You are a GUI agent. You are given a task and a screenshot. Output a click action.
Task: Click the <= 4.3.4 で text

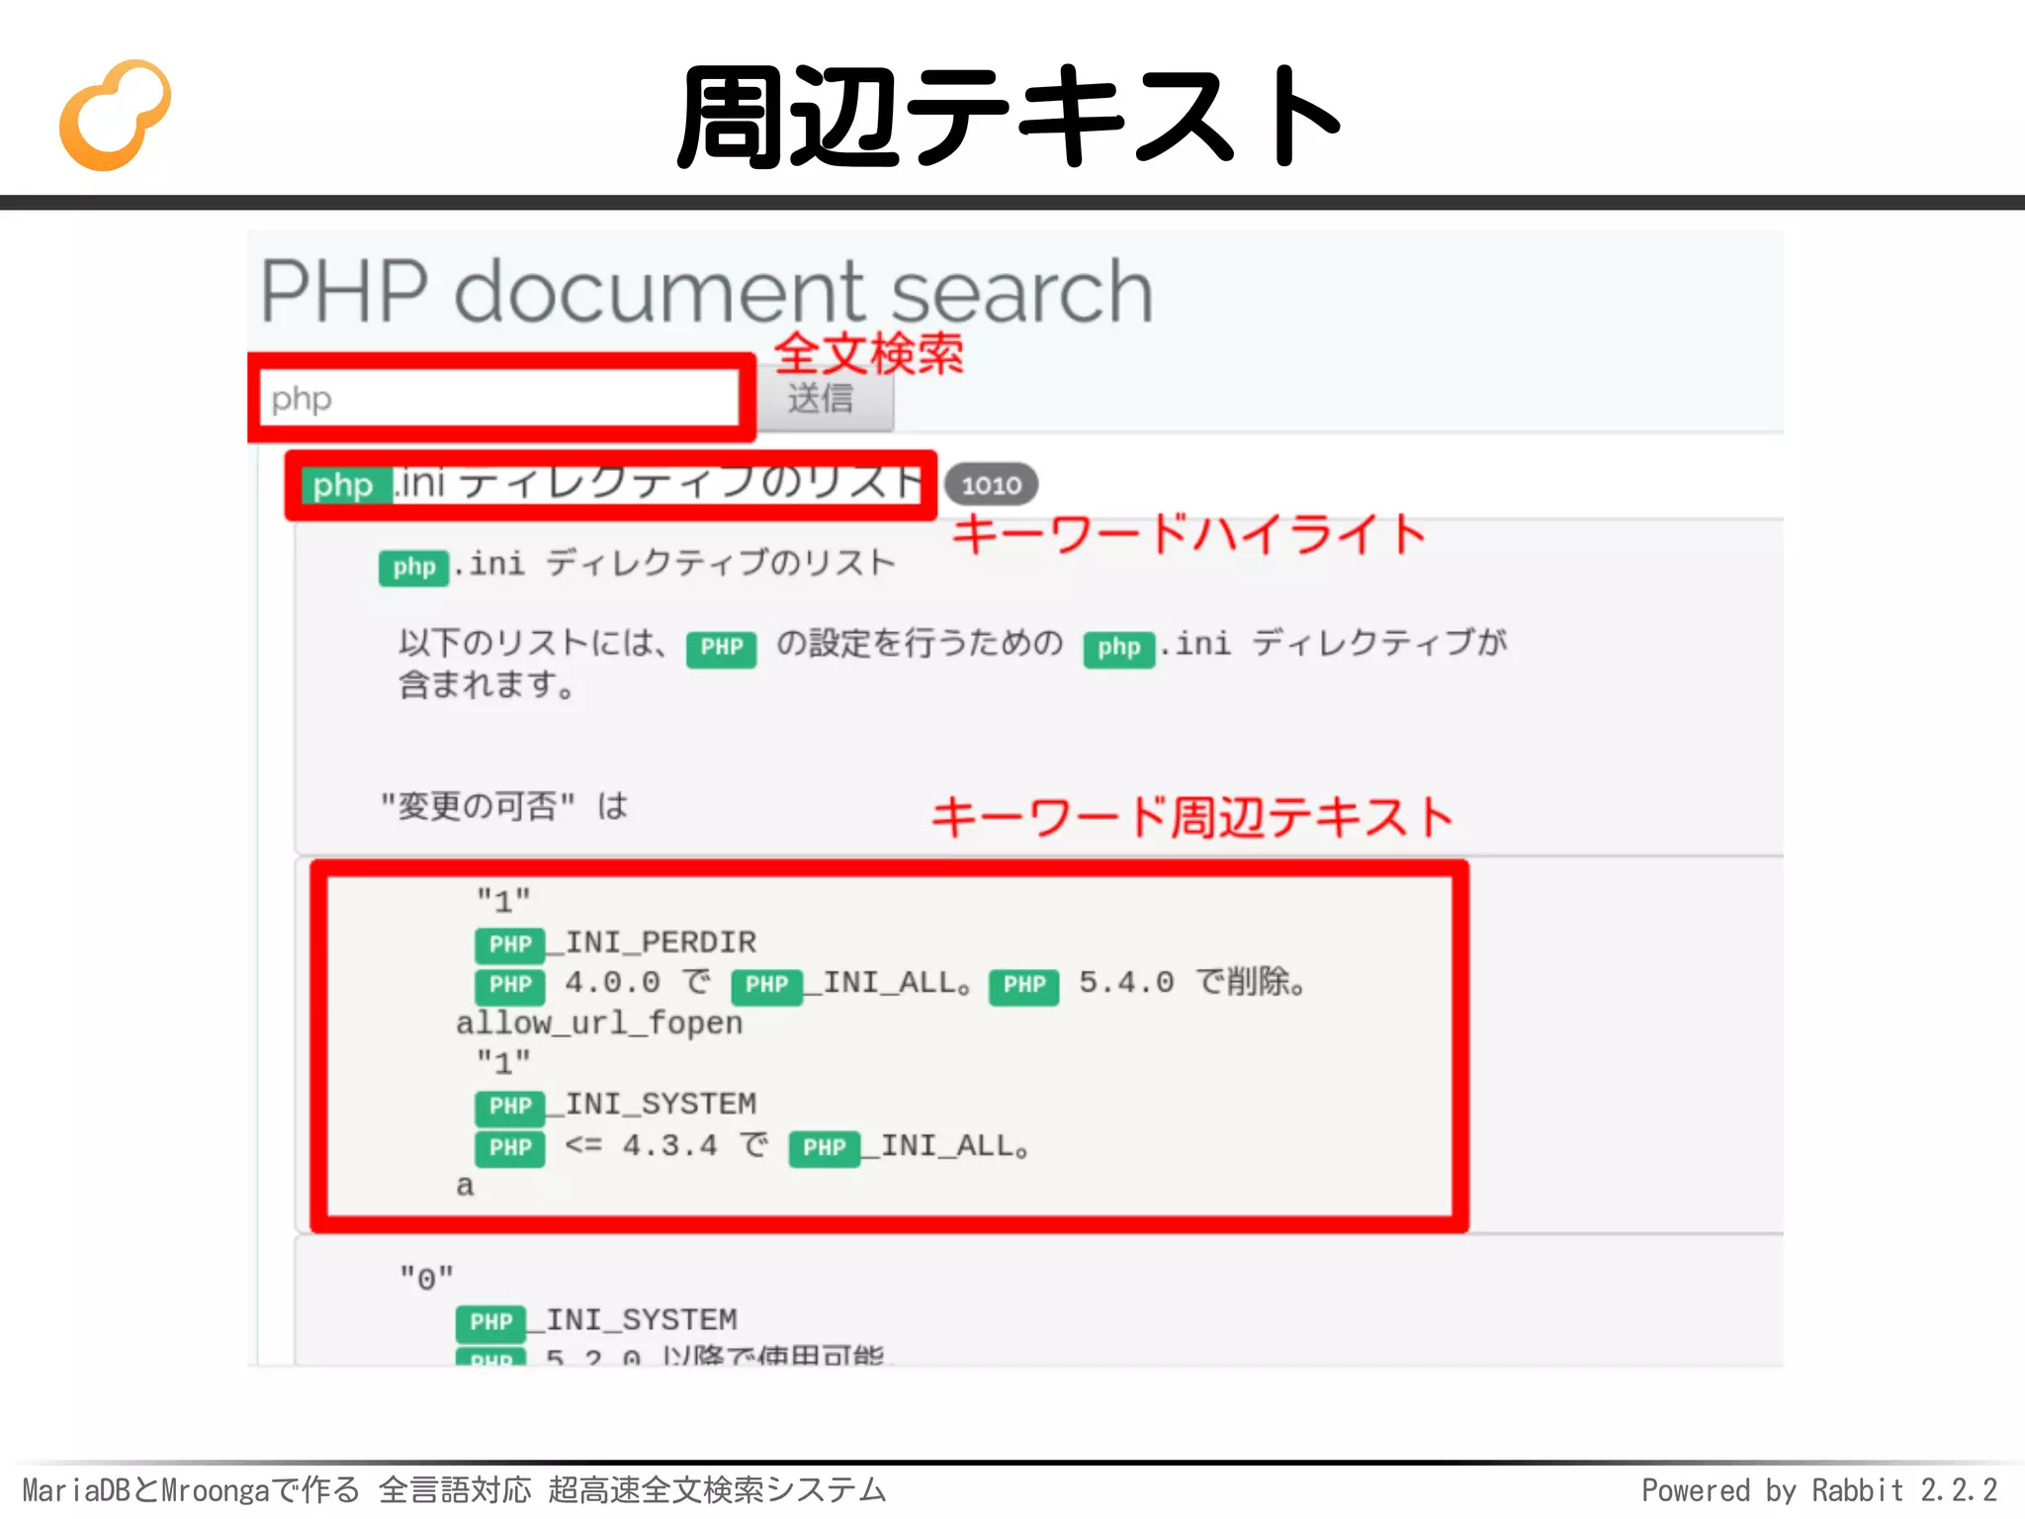(667, 1145)
